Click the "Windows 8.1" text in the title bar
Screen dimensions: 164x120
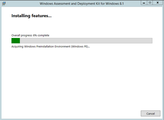[115, 4]
